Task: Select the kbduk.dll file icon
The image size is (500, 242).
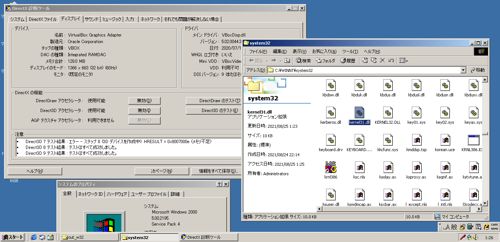Action: 359,85
